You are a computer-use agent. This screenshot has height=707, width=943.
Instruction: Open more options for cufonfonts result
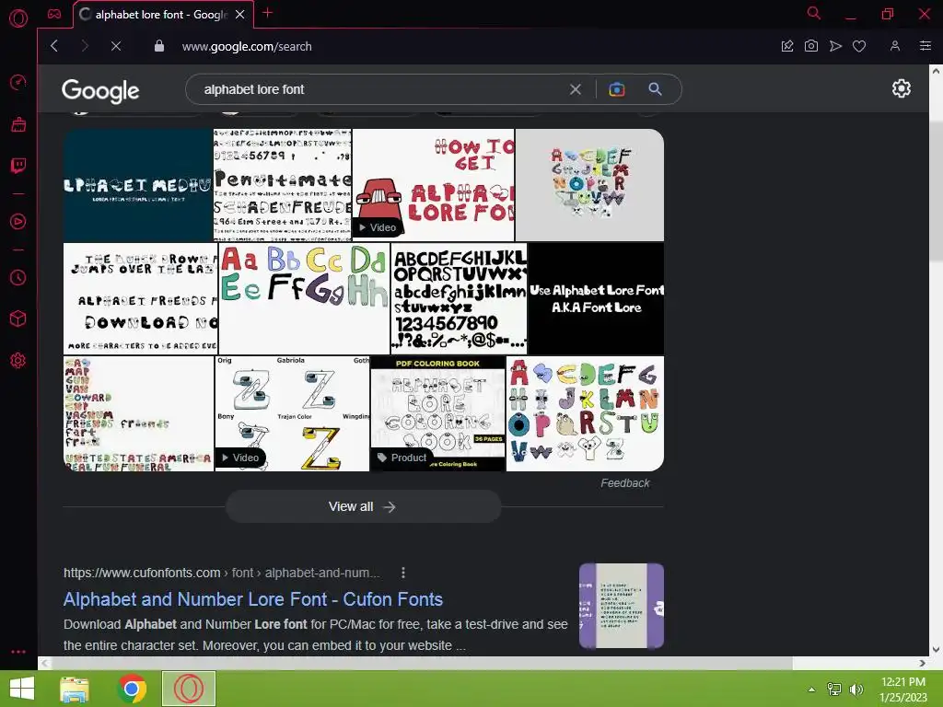(403, 573)
